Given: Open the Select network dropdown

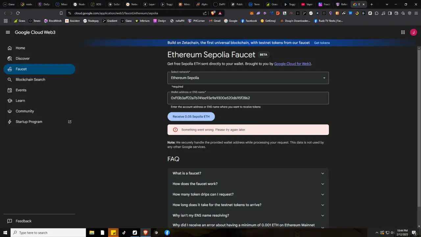Looking at the screenshot, I should coord(248,78).
